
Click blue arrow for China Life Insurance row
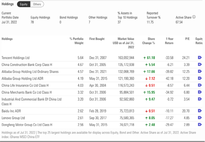click(x=200, y=86)
